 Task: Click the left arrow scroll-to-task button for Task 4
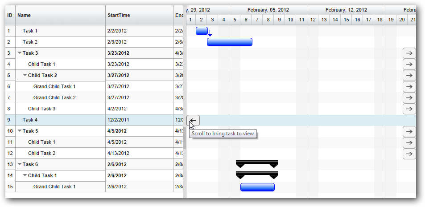point(193,120)
